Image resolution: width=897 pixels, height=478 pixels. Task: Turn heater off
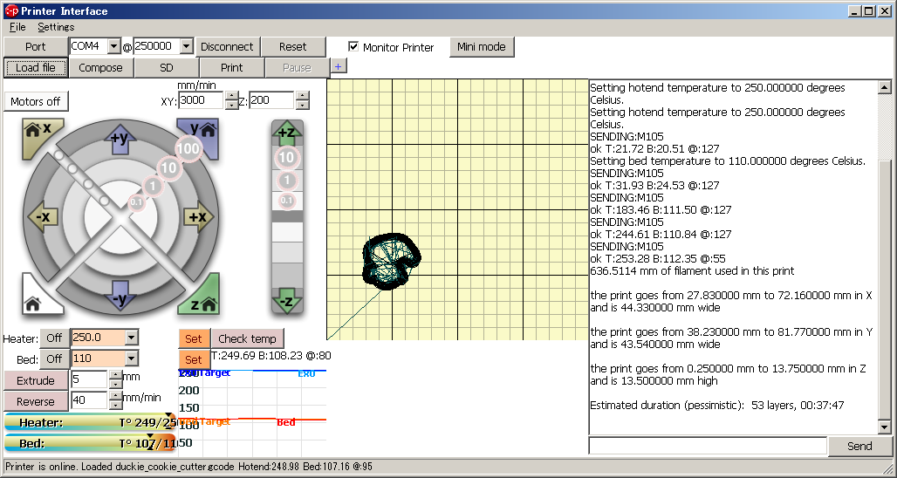click(54, 338)
